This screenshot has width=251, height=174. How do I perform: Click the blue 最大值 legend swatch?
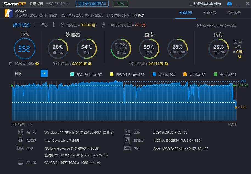[x=154, y=74]
